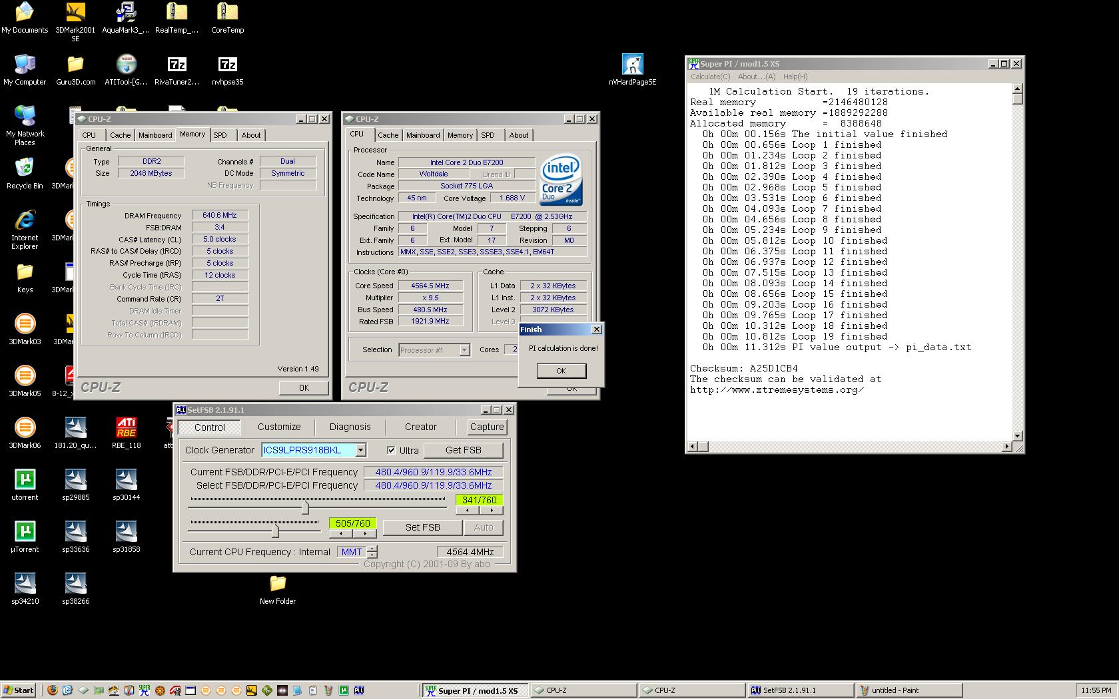Viewport: 1119px width, 699px height.
Task: Open Calculate menu in Super PI
Action: pyautogui.click(x=711, y=77)
